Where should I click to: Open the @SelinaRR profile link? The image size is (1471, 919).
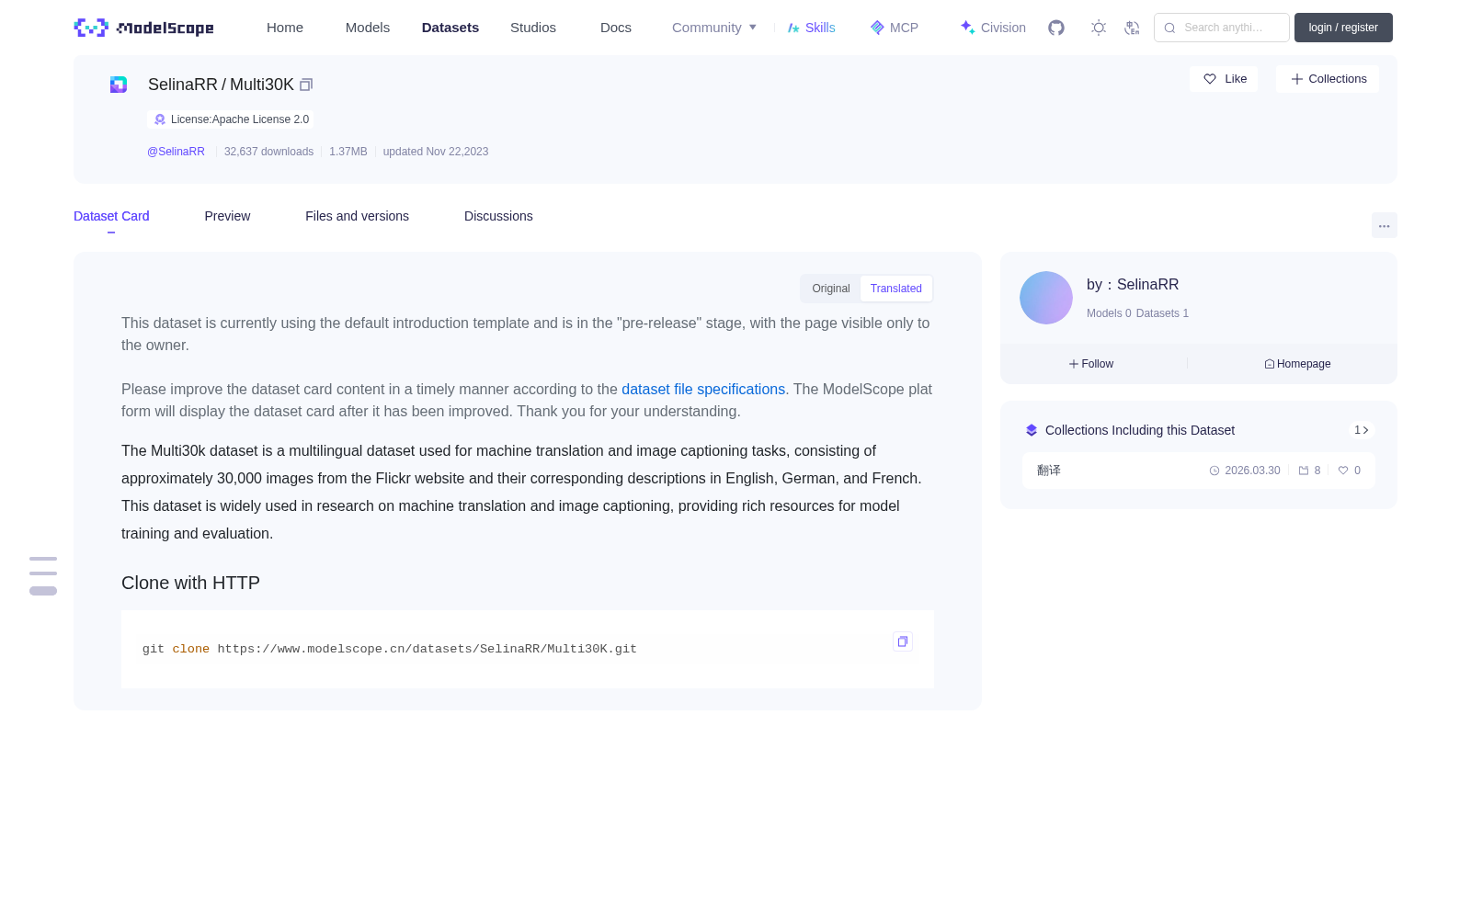pyautogui.click(x=176, y=152)
